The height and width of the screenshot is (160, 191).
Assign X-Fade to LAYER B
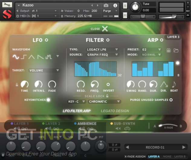pyautogui.click(x=180, y=156)
